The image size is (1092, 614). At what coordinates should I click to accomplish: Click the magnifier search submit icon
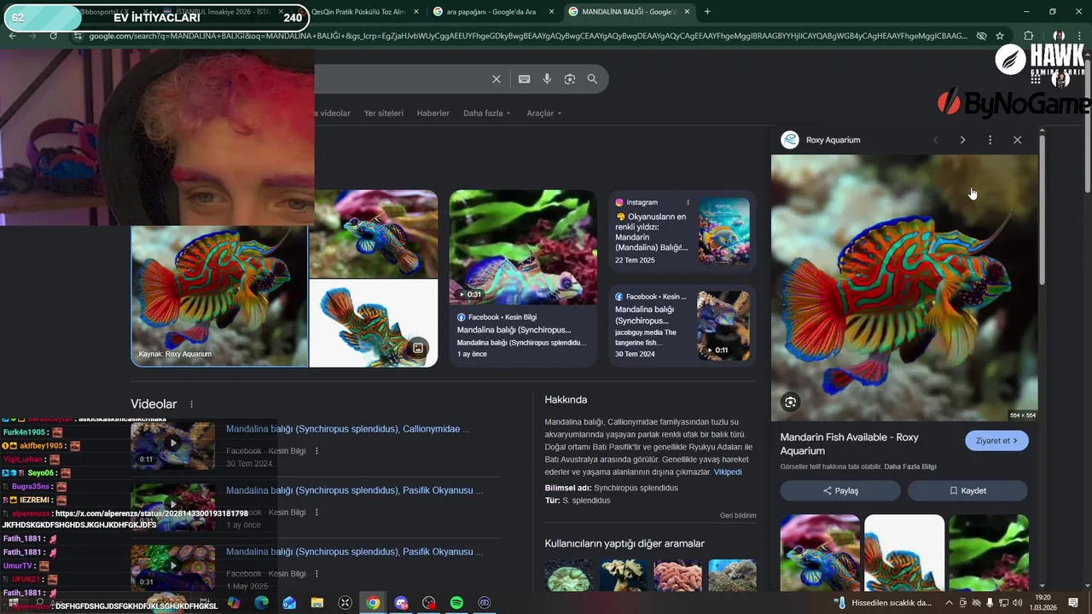click(x=592, y=78)
